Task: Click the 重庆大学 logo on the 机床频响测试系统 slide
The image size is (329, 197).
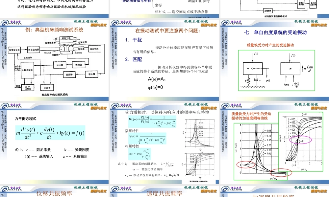Action: (x=11, y=23)
